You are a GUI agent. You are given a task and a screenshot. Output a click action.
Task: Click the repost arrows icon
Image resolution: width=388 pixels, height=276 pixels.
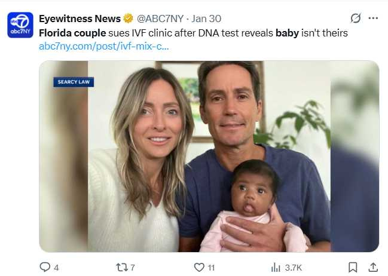coord(121,267)
